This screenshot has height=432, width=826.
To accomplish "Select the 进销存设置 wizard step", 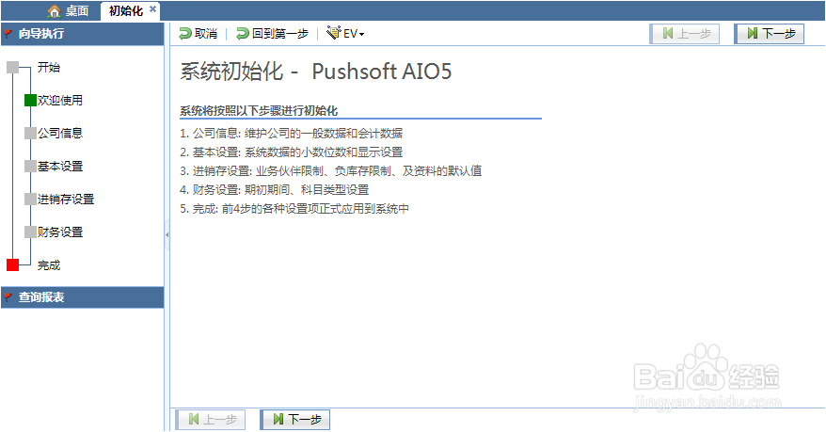I will pyautogui.click(x=66, y=200).
